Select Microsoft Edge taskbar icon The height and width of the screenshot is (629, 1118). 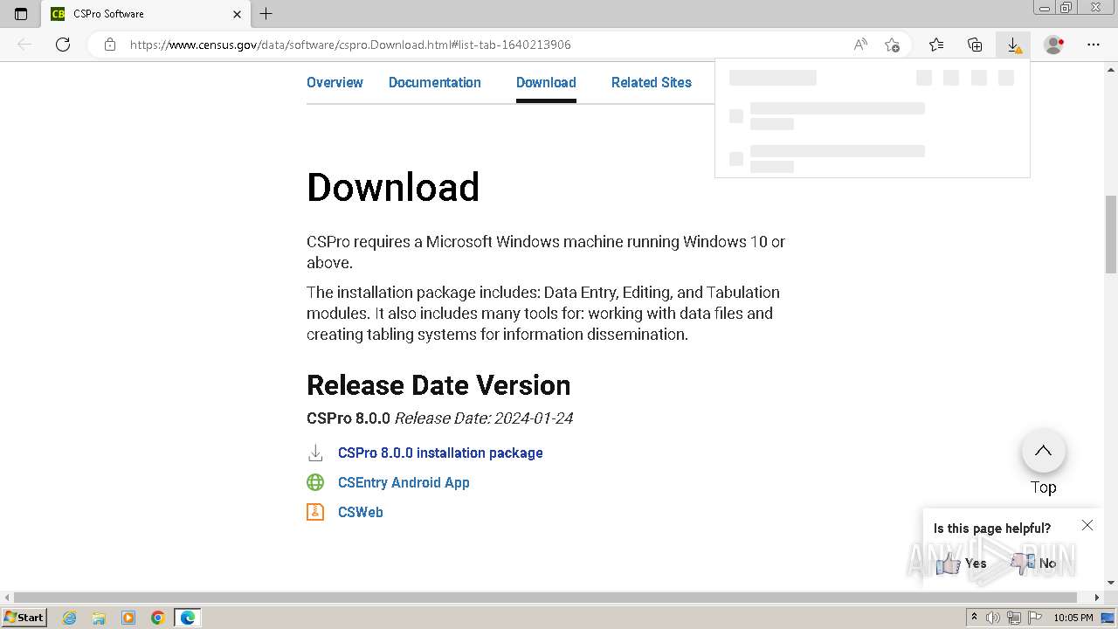click(x=188, y=618)
